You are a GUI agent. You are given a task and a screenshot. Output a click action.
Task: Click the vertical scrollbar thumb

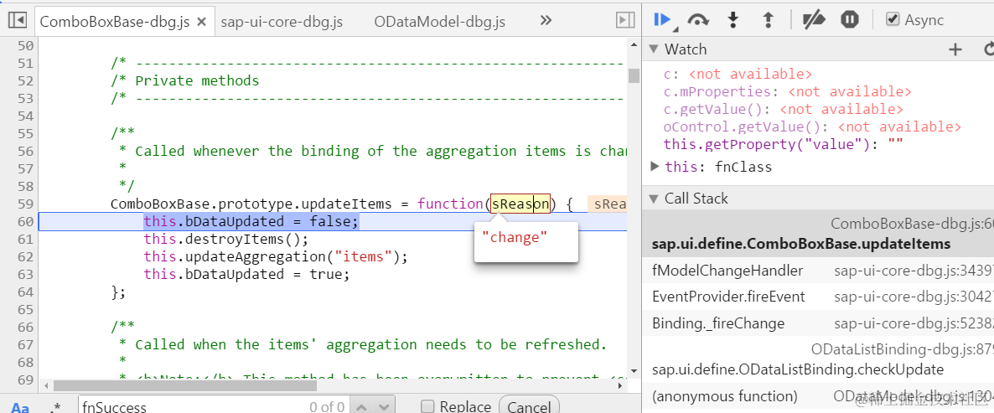[634, 75]
